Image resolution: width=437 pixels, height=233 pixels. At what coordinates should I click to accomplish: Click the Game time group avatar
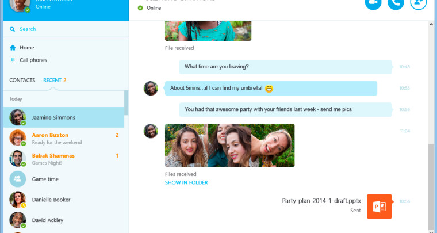click(x=18, y=179)
